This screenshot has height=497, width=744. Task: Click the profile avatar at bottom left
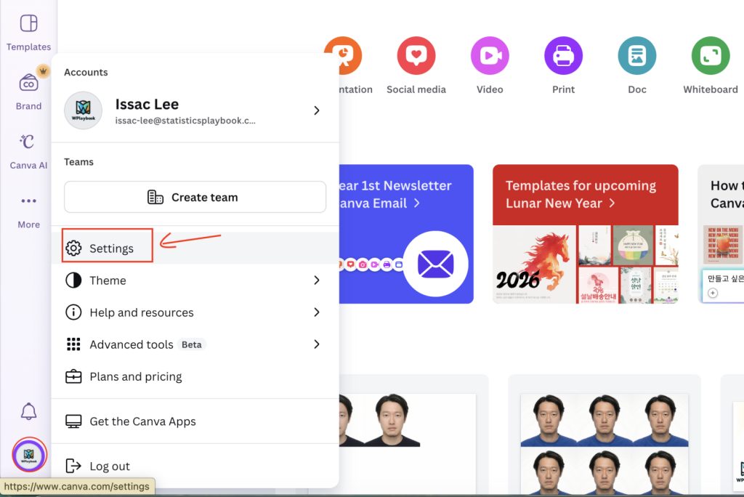(x=29, y=455)
